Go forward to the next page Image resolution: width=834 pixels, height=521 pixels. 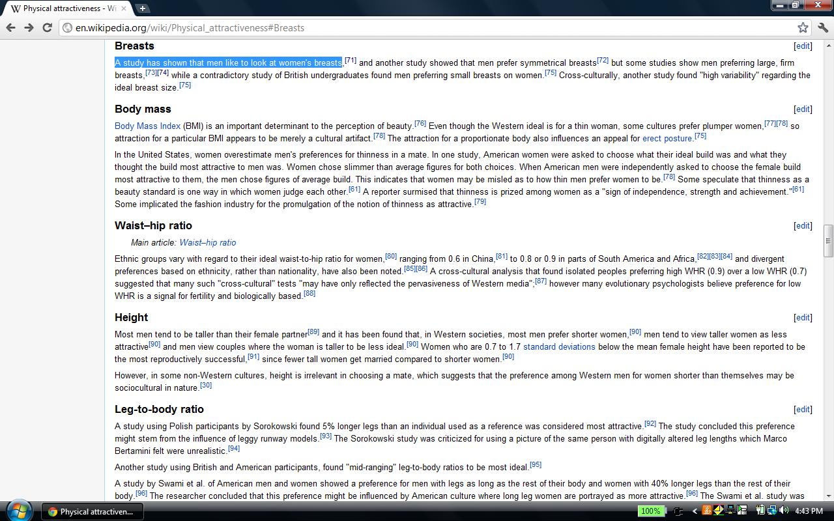coord(29,27)
